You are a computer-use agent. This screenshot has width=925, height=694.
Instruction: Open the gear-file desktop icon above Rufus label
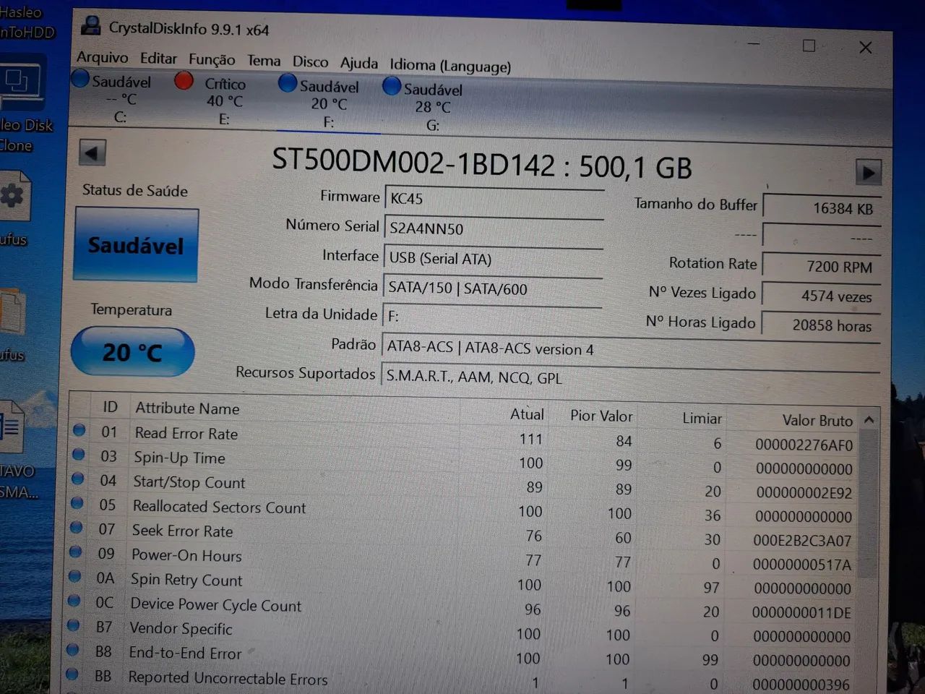click(14, 197)
